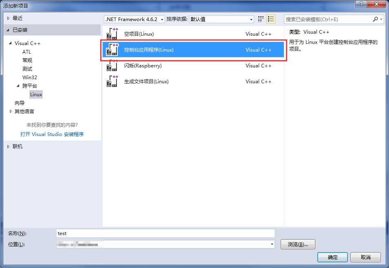Collapse the 已安装 section
This screenshot has width=389, height=268.
(x=8, y=30)
